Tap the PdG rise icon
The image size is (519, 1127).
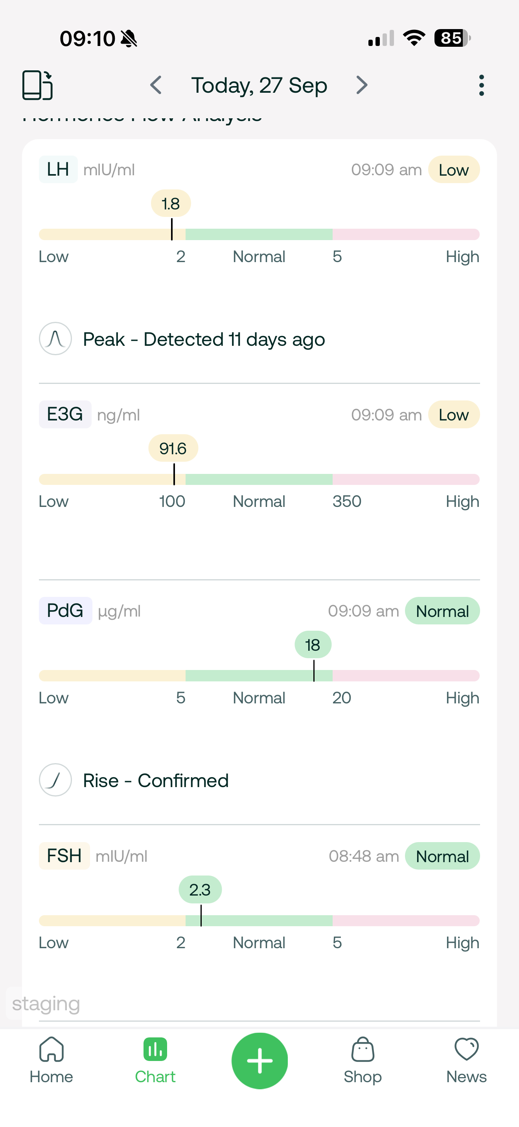pyautogui.click(x=55, y=780)
